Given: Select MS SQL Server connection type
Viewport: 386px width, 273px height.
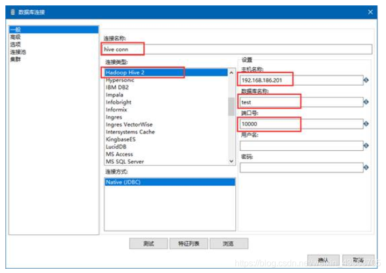Looking at the screenshot, I should (125, 162).
